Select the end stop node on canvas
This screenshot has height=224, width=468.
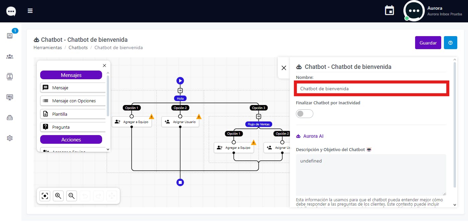point(180,183)
